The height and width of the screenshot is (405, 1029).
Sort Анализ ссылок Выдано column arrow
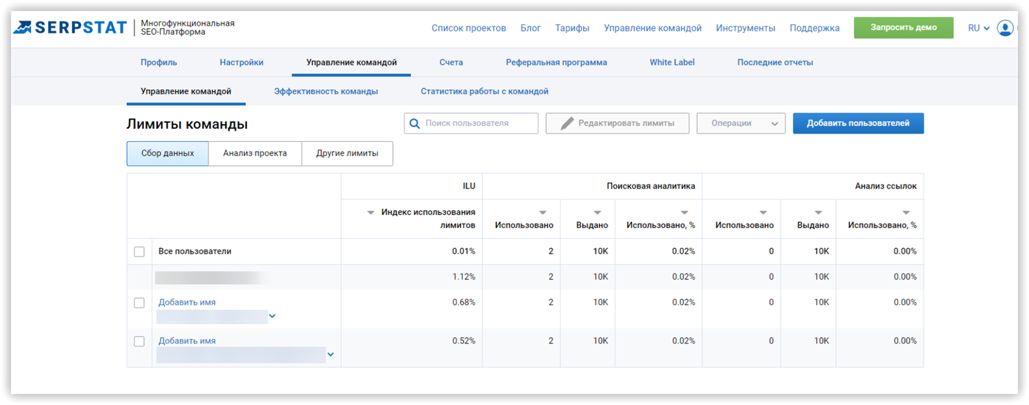(x=818, y=212)
